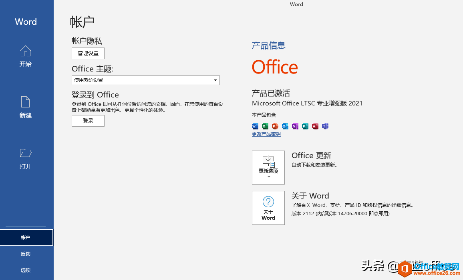Open the 更改产品密钥 link
This screenshot has height=280, width=463.
tap(266, 134)
